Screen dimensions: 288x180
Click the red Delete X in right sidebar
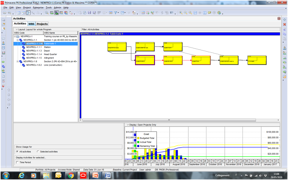click(x=284, y=24)
